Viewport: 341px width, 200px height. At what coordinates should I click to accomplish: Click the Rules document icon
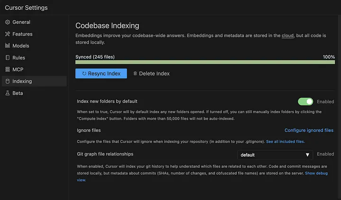[8, 58]
